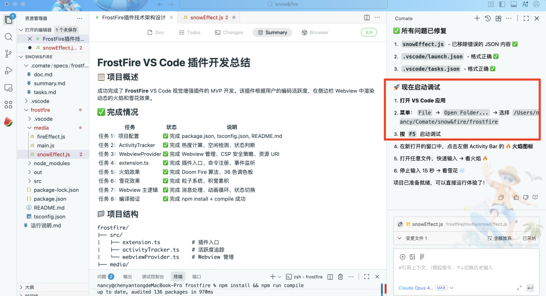
Task: Open new terminal profile dropdown arrow
Action: [279, 277]
